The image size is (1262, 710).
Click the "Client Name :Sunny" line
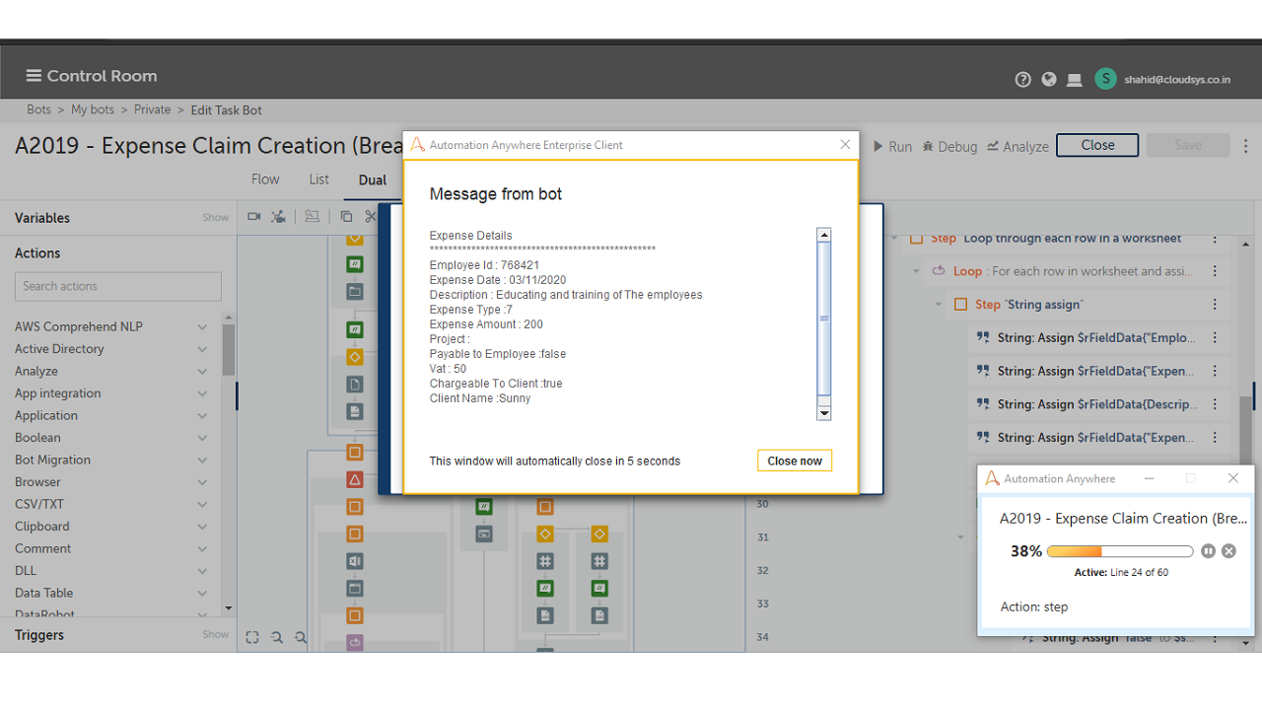(x=480, y=398)
